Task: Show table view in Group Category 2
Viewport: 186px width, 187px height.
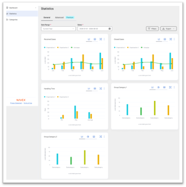Action: 94,137
